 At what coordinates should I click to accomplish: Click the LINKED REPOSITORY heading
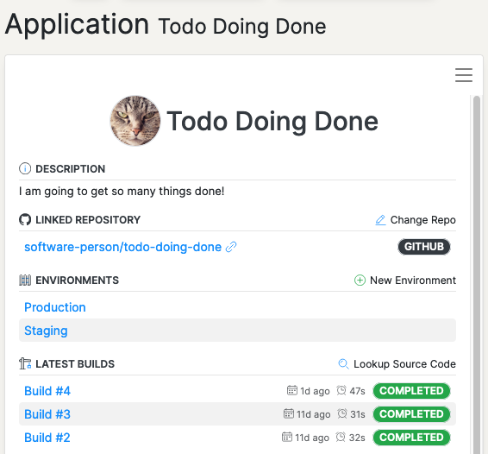coord(88,220)
